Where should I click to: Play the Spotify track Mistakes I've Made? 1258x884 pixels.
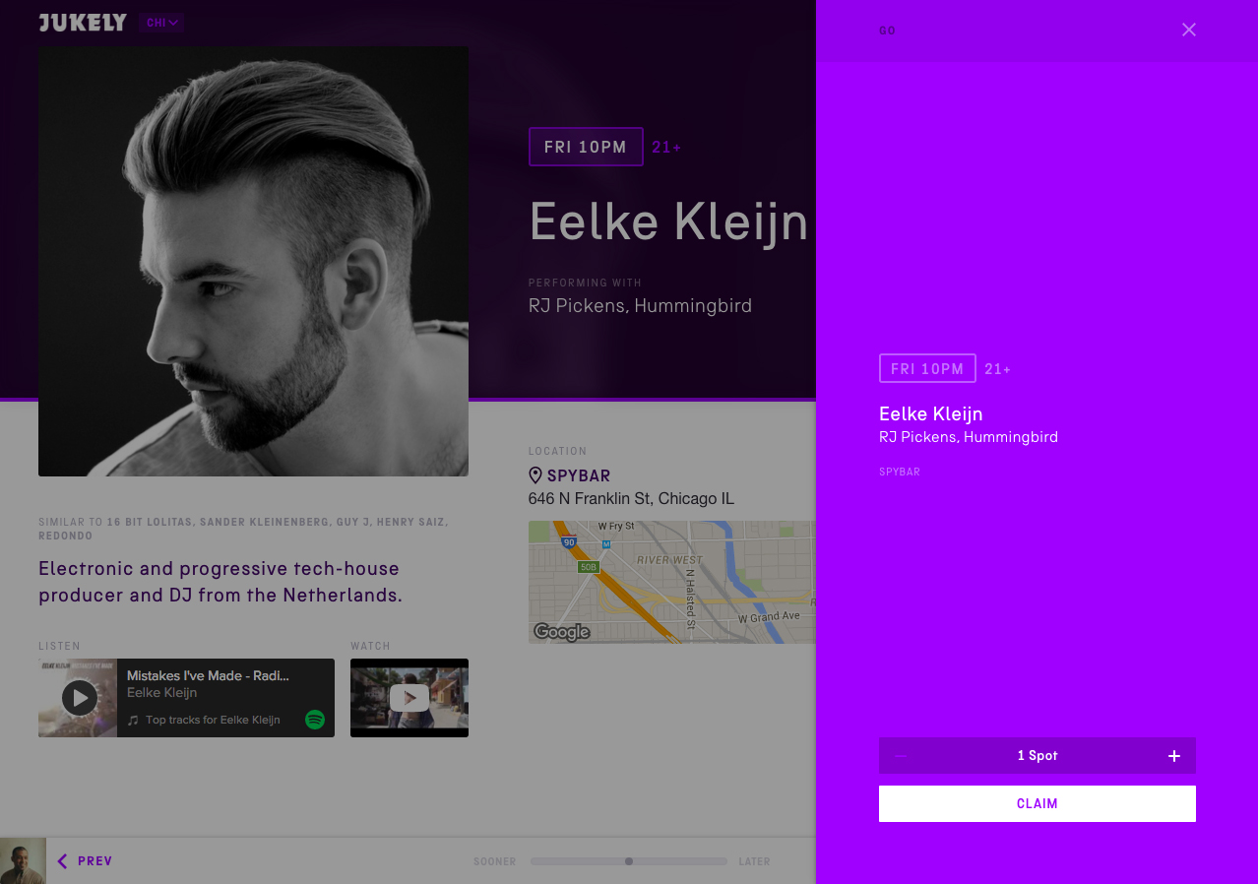80,698
